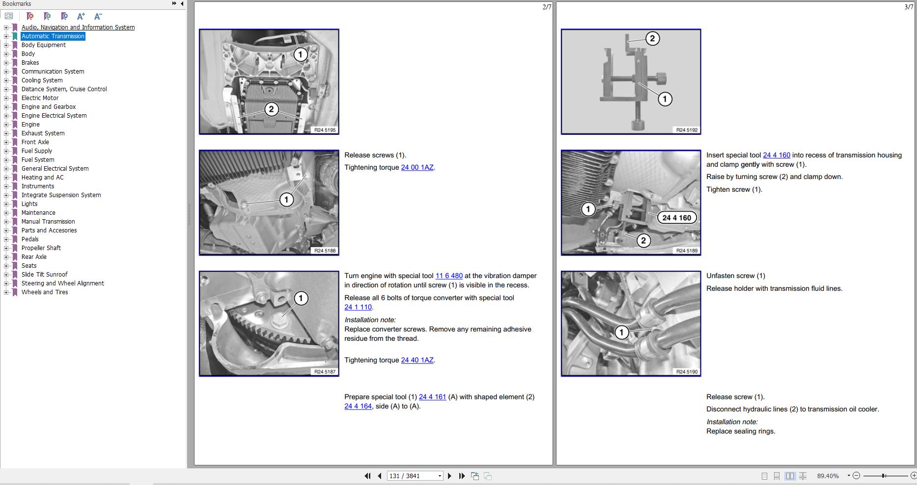The width and height of the screenshot is (917, 485).
Task: Select the Manual Transmission bookmark
Action: click(x=48, y=222)
